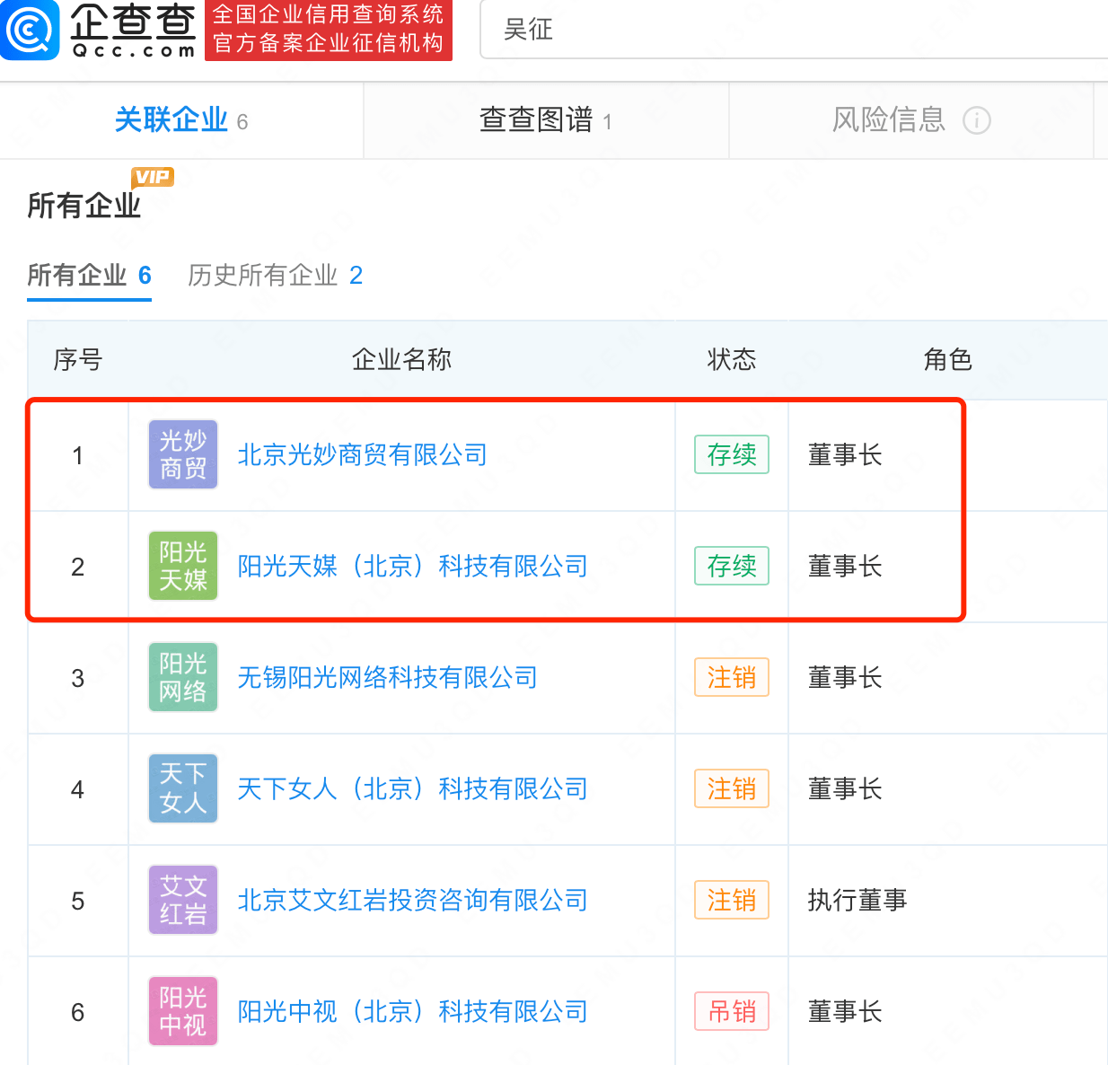Screen dimensions: 1108x1065
Task: Switch to the 查查图谱 tab
Action: pyautogui.click(x=546, y=119)
